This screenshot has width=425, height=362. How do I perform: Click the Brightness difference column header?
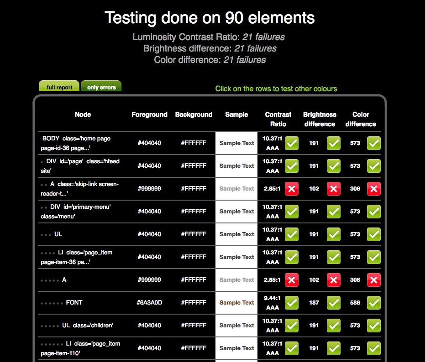tap(320, 119)
